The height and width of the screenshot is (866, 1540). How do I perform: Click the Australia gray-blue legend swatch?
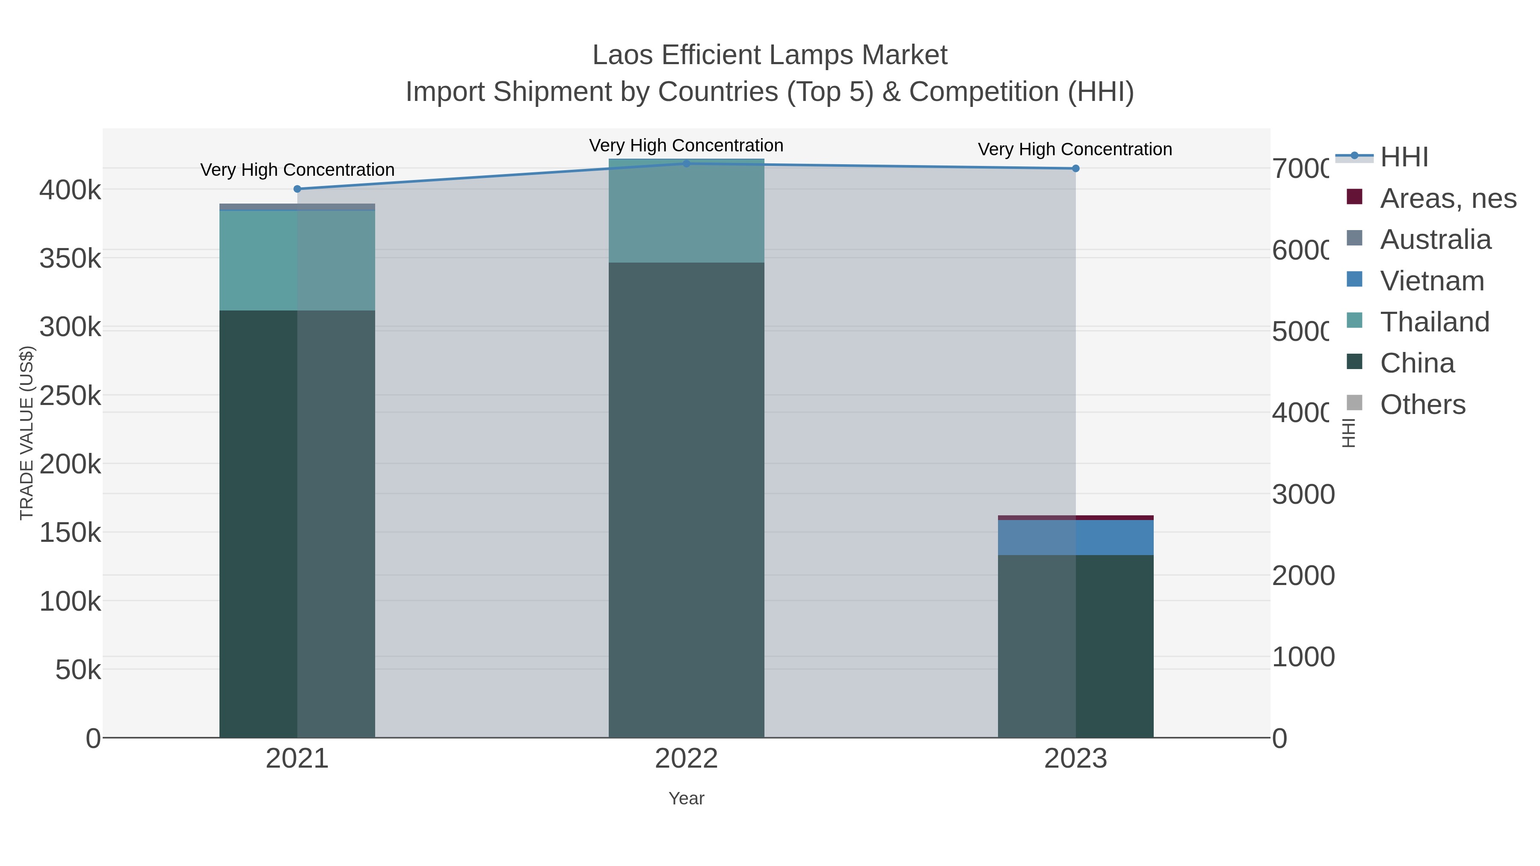click(x=1354, y=238)
